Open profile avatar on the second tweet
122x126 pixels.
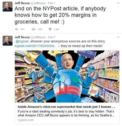(x=8, y=41)
